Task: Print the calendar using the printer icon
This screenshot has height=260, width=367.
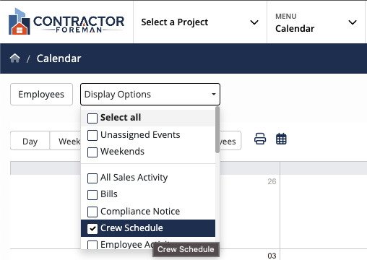Action: (x=260, y=139)
